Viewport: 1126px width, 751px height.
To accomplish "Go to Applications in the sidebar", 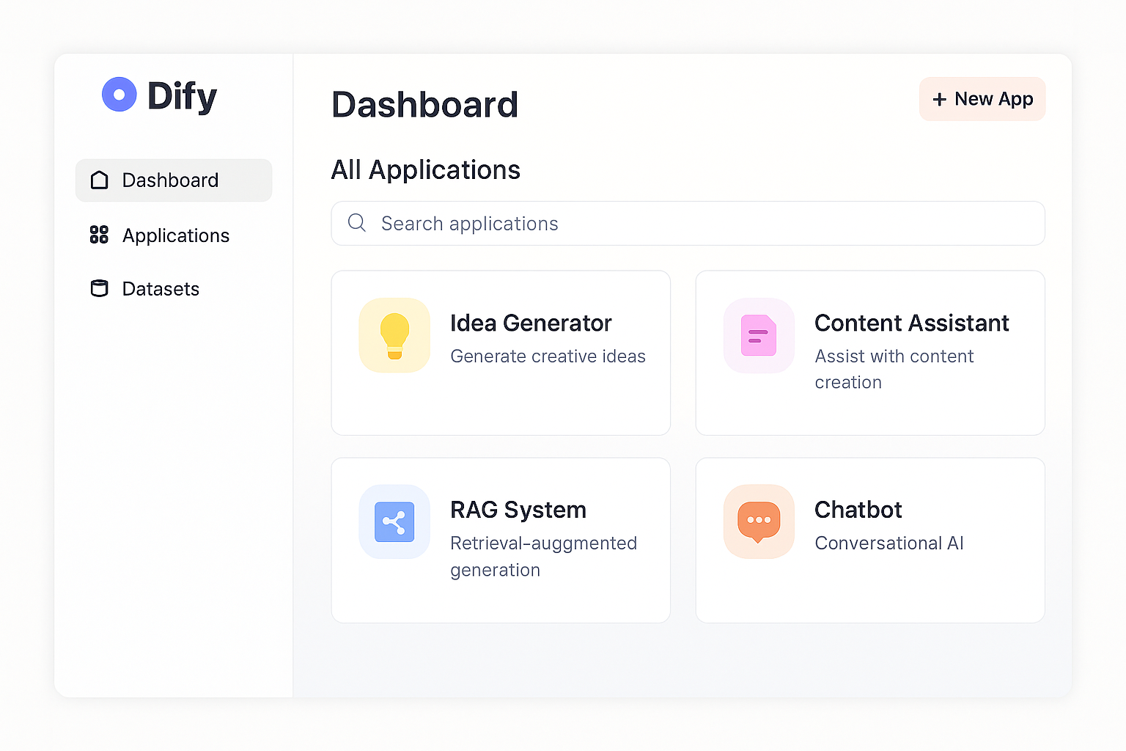I will (x=176, y=235).
